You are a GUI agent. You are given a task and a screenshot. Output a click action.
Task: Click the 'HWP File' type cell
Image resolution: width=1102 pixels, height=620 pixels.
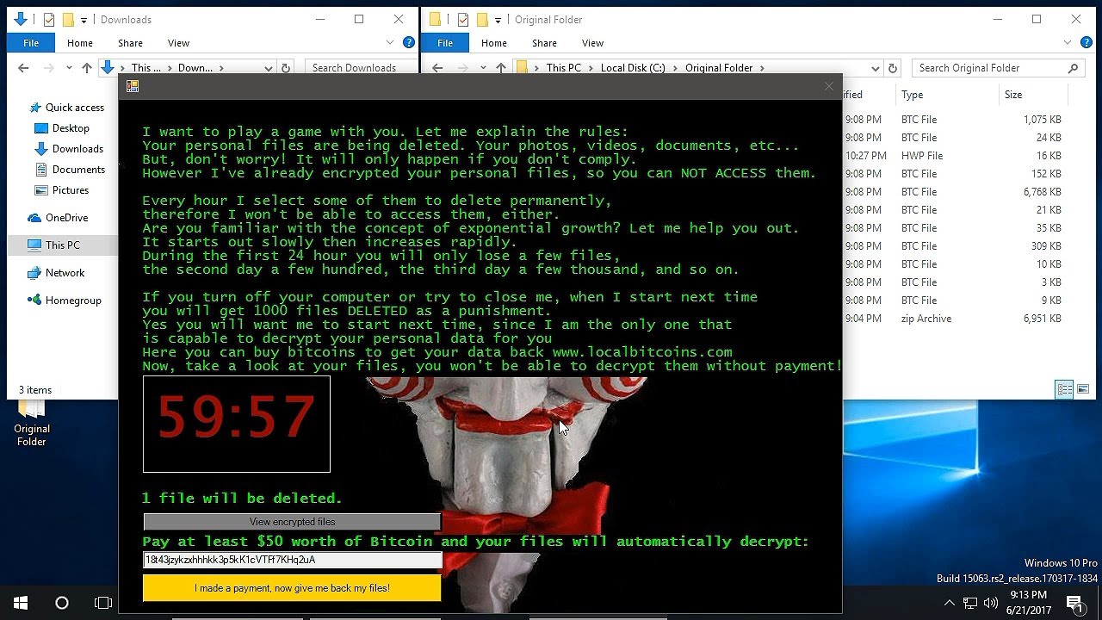pos(922,156)
